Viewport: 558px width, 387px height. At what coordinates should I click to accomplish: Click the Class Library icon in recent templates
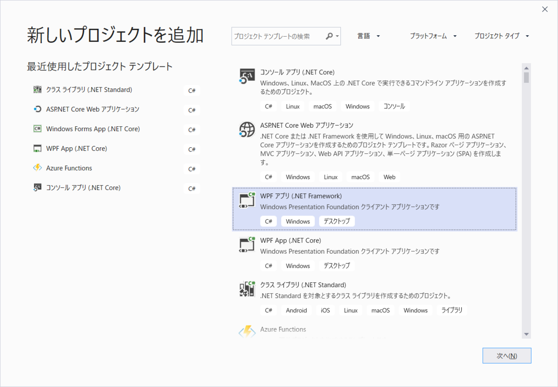point(38,90)
